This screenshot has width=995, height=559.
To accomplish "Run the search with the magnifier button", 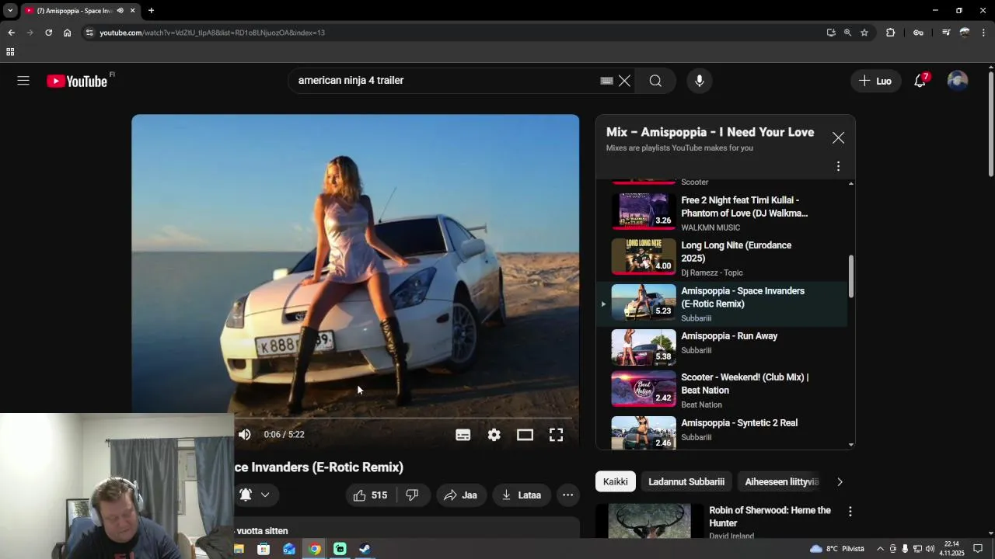I will tap(655, 81).
